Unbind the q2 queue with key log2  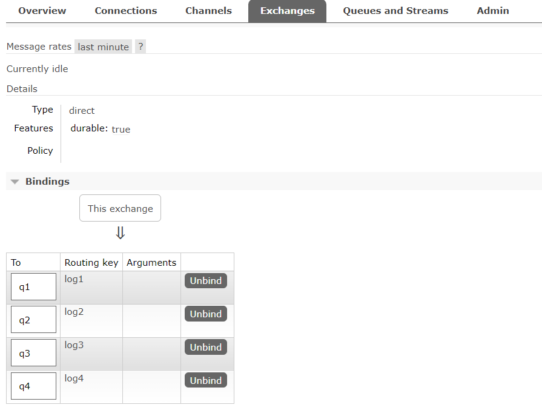pyautogui.click(x=206, y=314)
